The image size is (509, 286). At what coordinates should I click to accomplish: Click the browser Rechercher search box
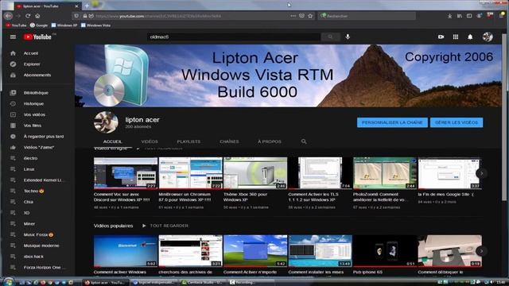367,16
